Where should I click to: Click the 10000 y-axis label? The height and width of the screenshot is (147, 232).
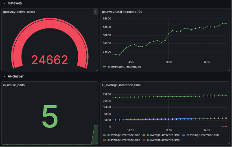point(107,114)
